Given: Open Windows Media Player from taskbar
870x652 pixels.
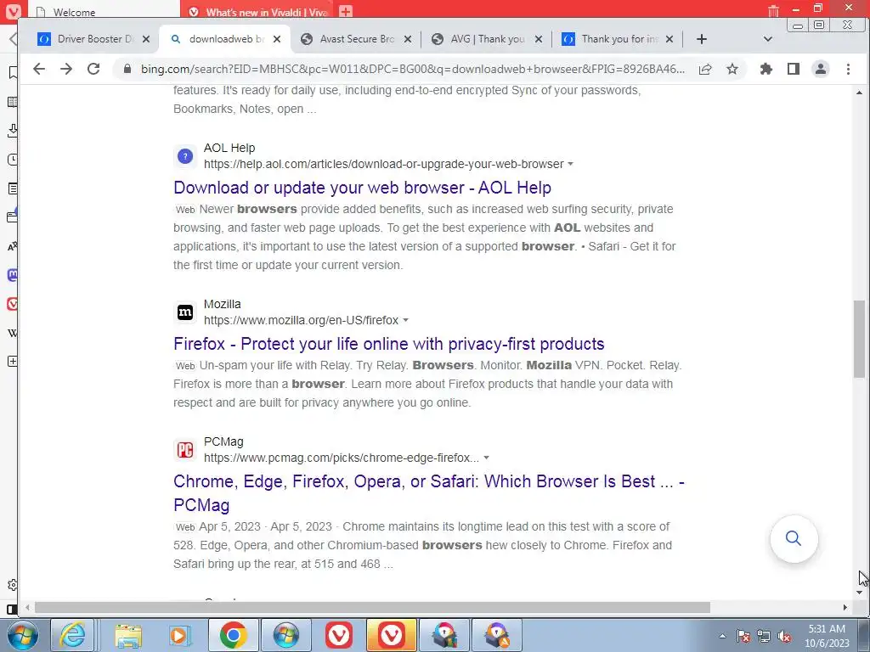Looking at the screenshot, I should click(x=178, y=635).
